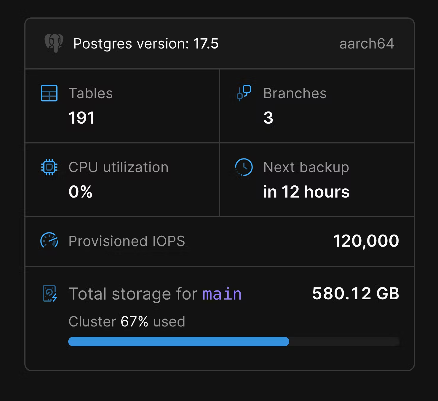Click the Tables count 191
Screen dimensions: 438x401
click(81, 117)
